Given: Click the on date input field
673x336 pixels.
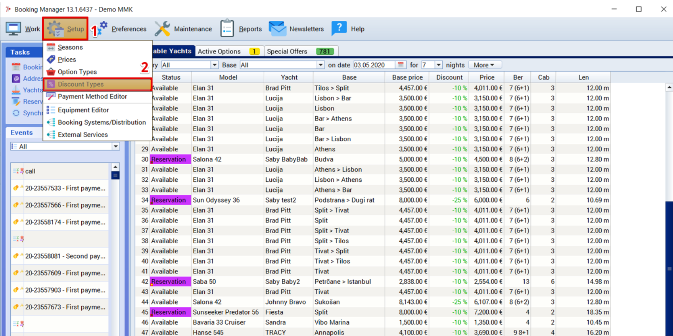Looking at the screenshot, I should [374, 65].
